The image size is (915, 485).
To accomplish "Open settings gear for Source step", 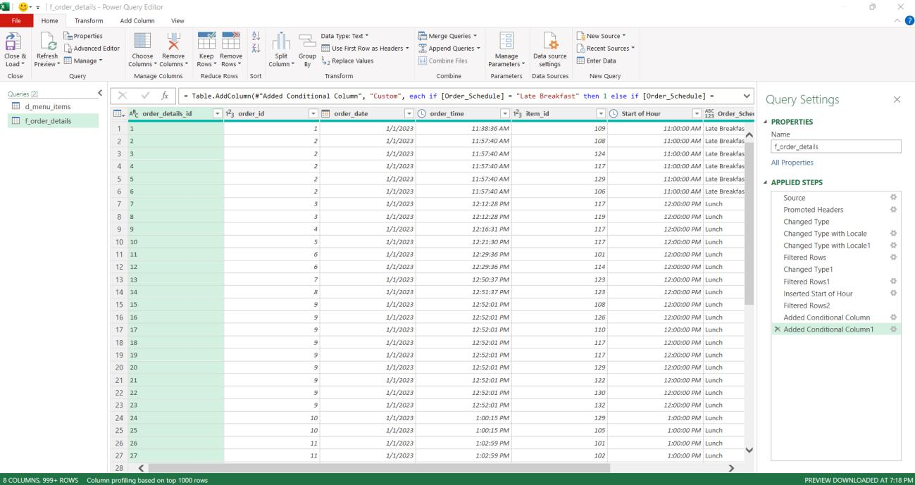I will pyautogui.click(x=893, y=198).
